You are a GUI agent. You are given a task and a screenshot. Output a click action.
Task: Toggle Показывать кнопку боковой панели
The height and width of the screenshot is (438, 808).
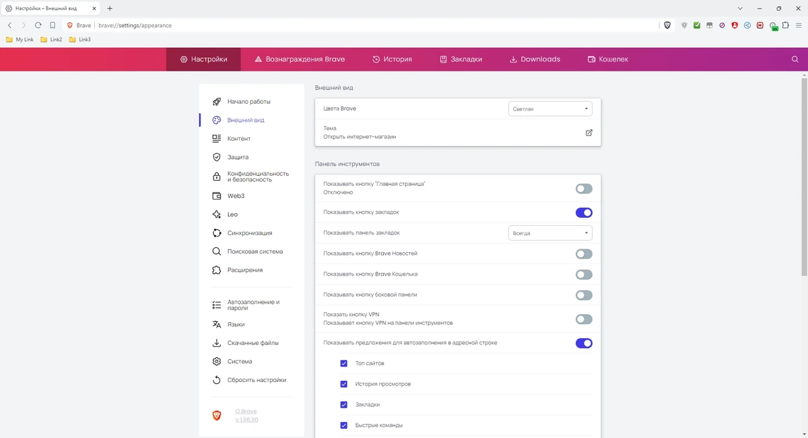[584, 295]
